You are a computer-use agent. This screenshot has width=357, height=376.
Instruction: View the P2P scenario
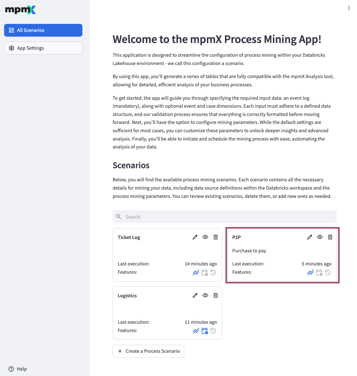point(320,237)
